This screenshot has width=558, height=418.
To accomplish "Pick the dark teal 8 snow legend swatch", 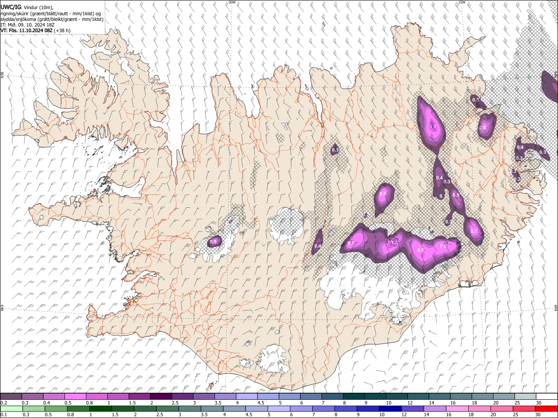I will (354, 397).
